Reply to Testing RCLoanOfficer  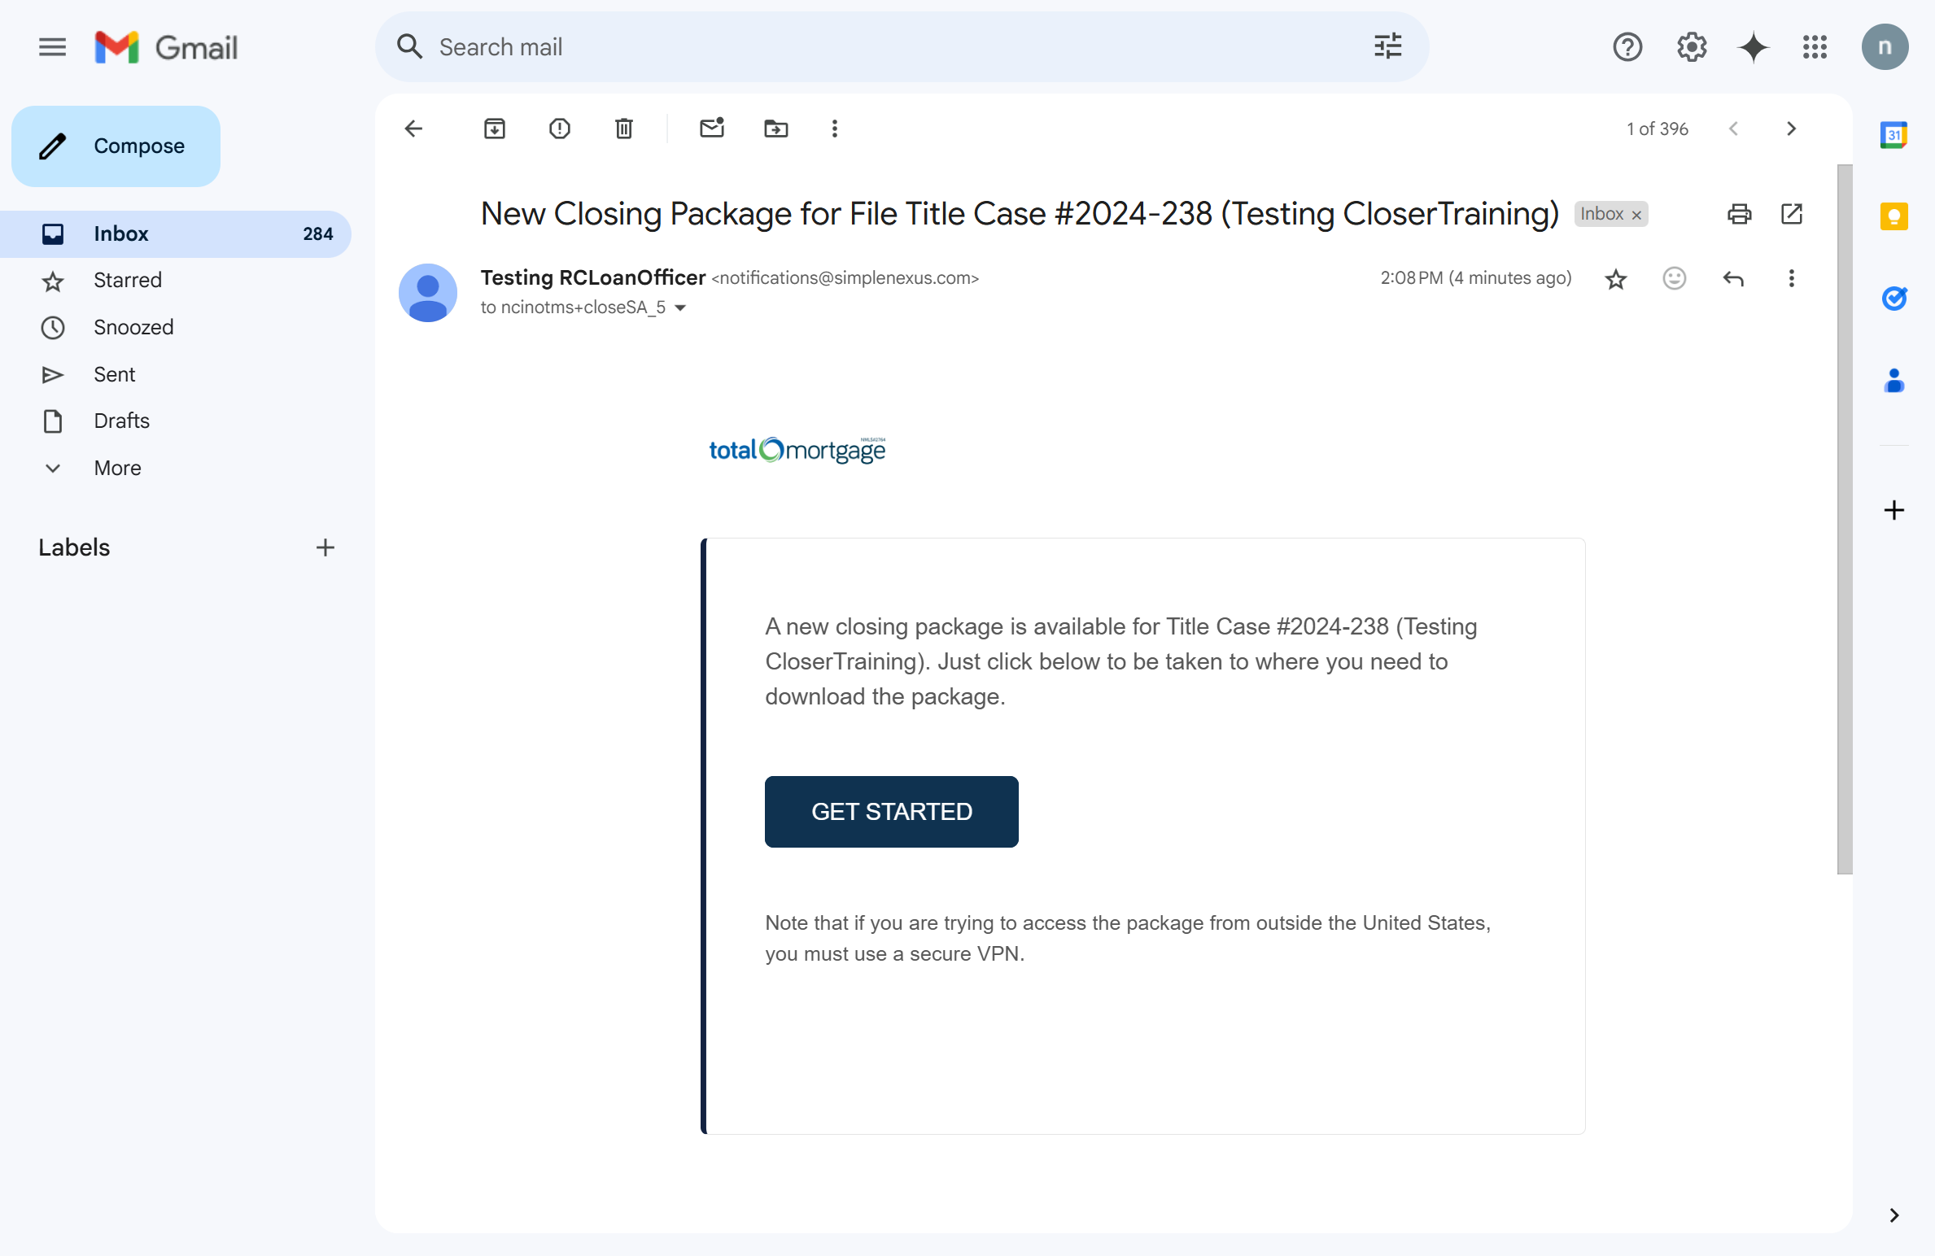(x=1732, y=279)
